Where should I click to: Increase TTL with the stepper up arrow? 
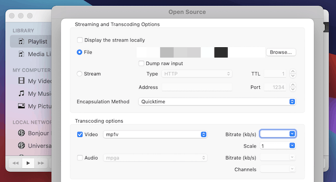coord(293,72)
